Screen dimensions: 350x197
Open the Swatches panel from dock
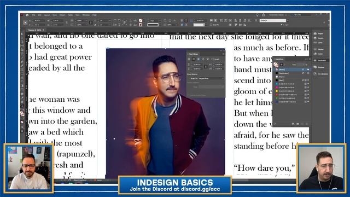click(320, 61)
